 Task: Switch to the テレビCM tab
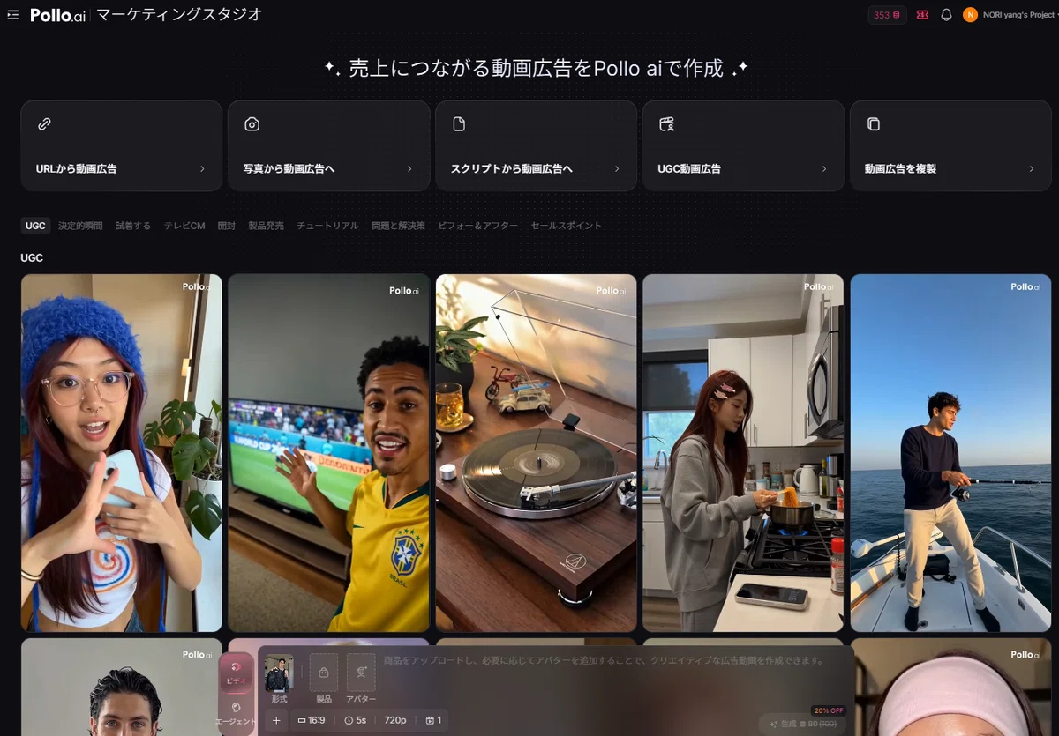pyautogui.click(x=184, y=226)
